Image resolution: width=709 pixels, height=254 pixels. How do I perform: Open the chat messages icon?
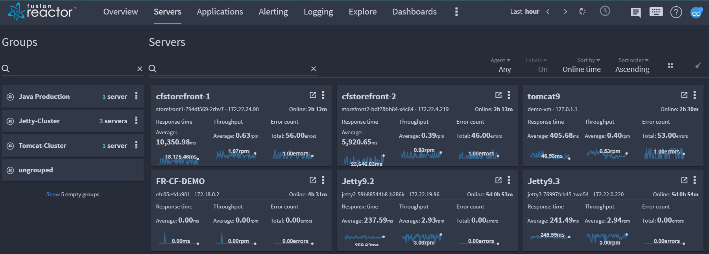[x=635, y=13]
